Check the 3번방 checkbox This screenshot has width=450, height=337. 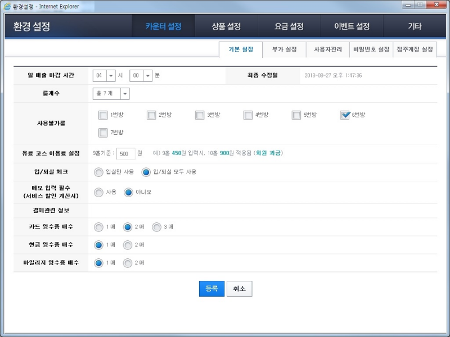200,115
